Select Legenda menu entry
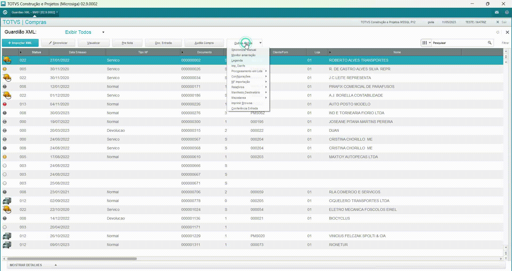This screenshot has width=512, height=271. click(x=249, y=60)
